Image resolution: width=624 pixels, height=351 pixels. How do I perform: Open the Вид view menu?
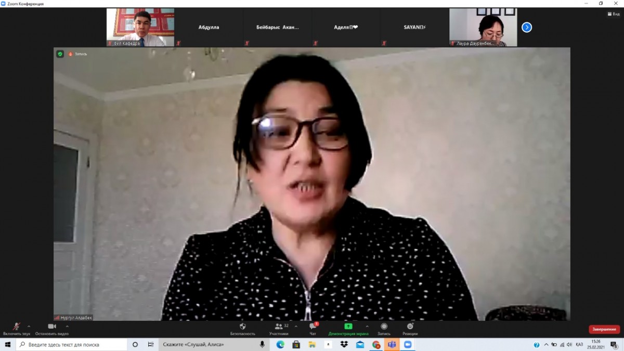point(613,14)
